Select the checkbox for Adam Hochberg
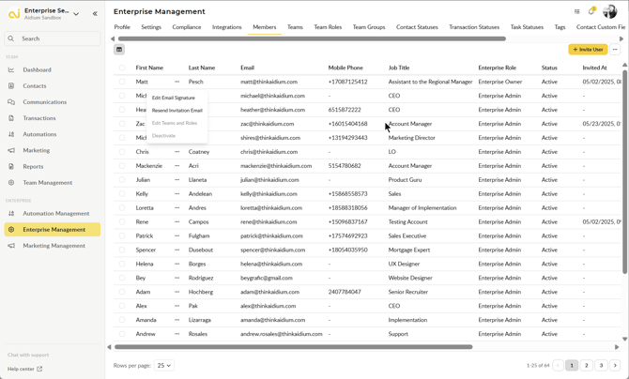The width and height of the screenshot is (629, 379). click(x=122, y=292)
